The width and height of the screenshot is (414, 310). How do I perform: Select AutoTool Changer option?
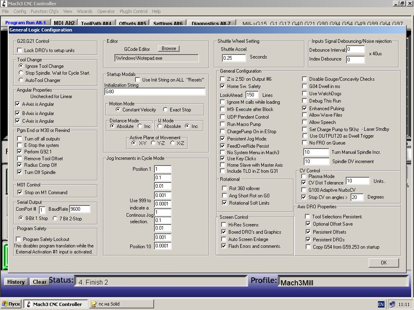pyautogui.click(x=21, y=80)
